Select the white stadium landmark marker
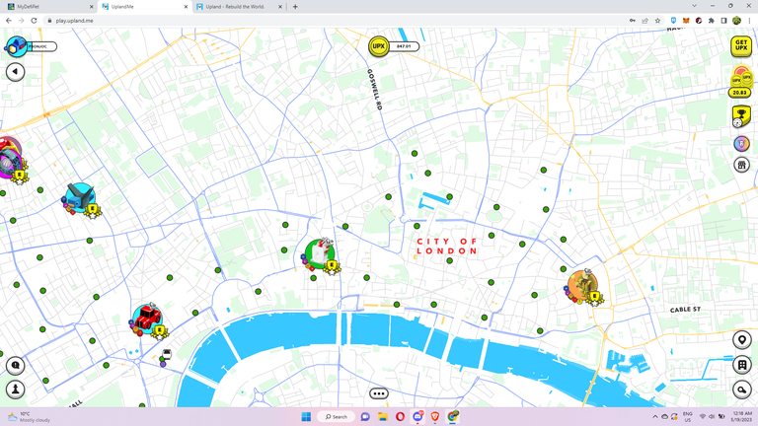 point(320,253)
